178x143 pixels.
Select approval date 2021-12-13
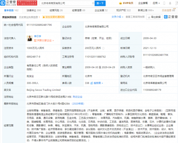[x=150, y=48]
